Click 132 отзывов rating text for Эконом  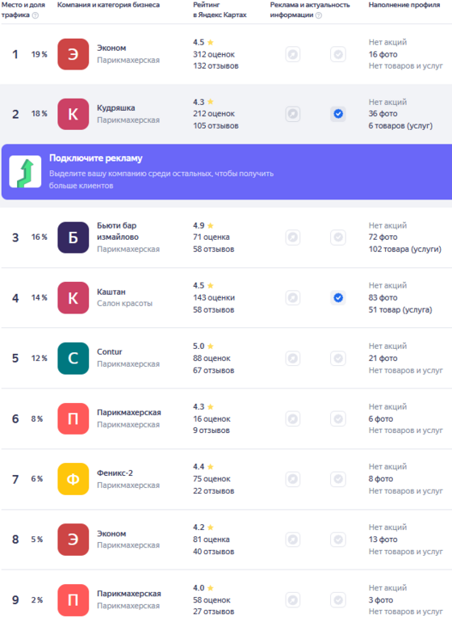click(x=216, y=66)
